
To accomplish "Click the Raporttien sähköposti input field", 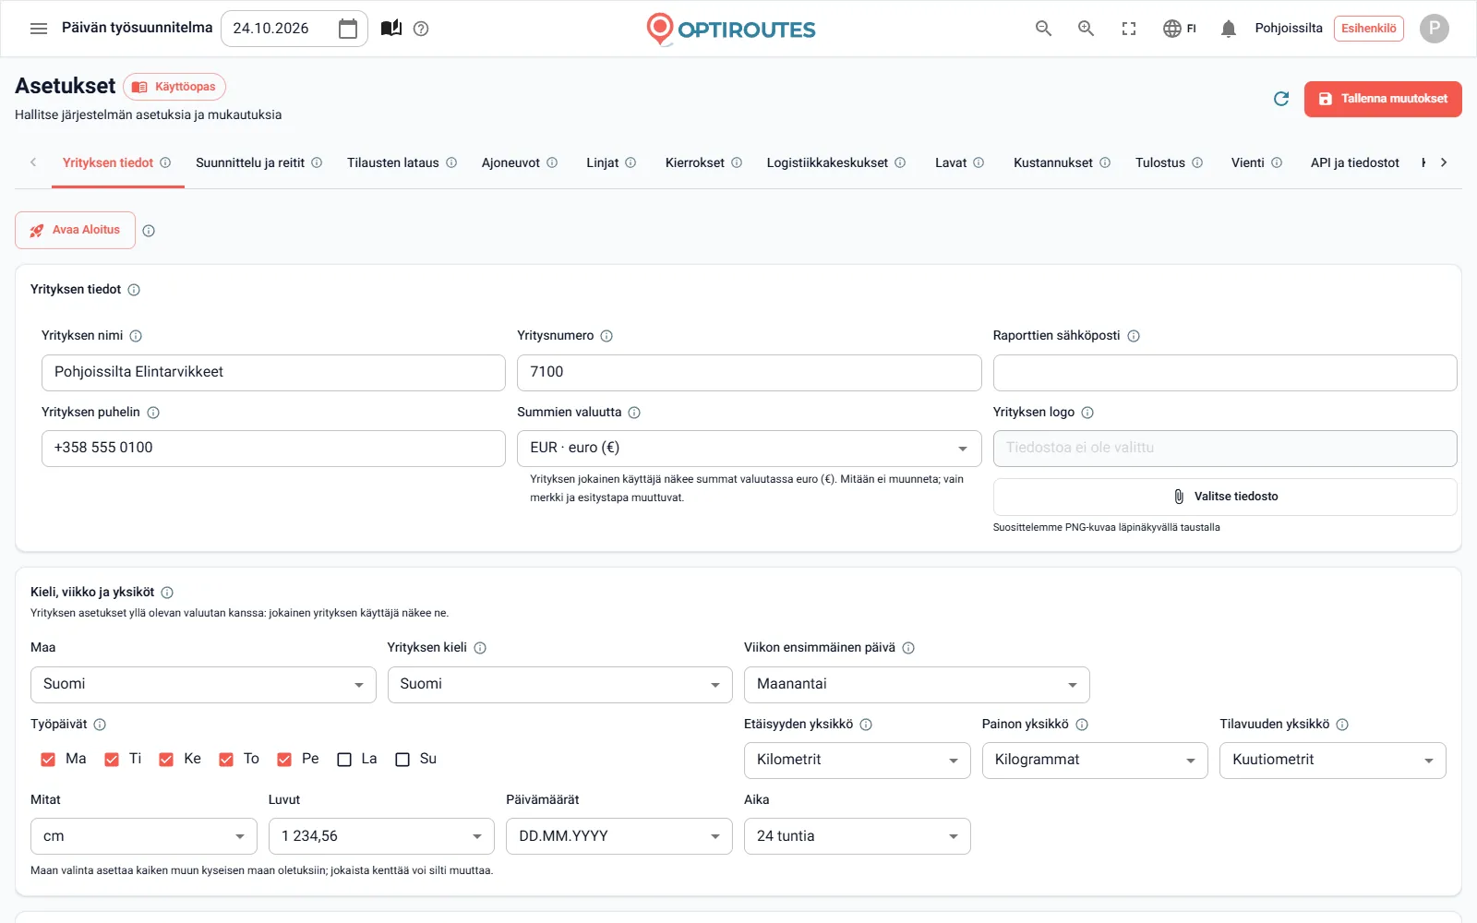I will 1225,373.
